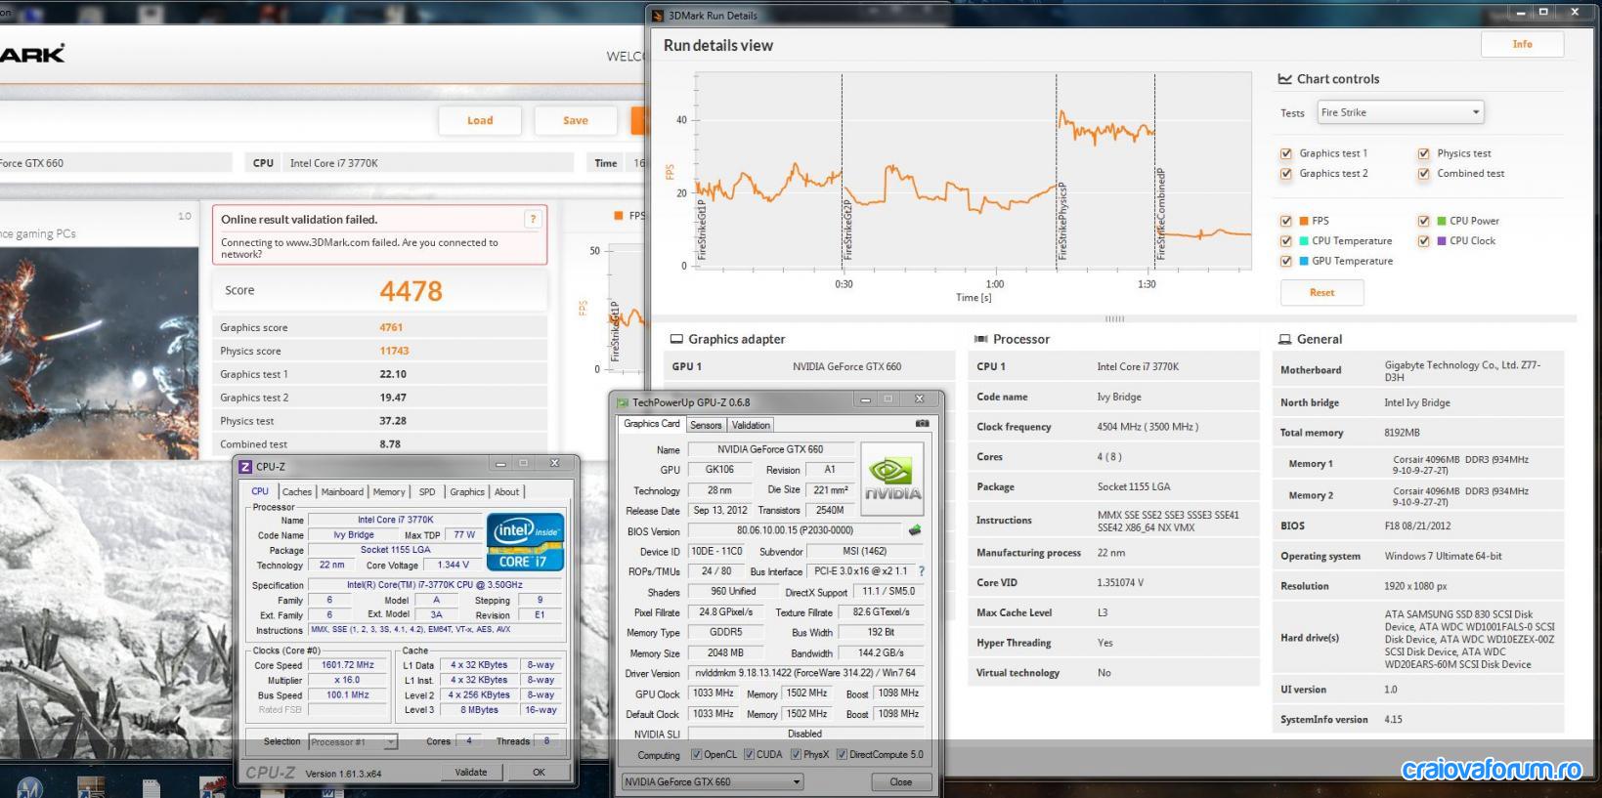Image resolution: width=1602 pixels, height=798 pixels.
Task: Select the Graphics Card tab in GPU-Z
Action: [x=652, y=424]
